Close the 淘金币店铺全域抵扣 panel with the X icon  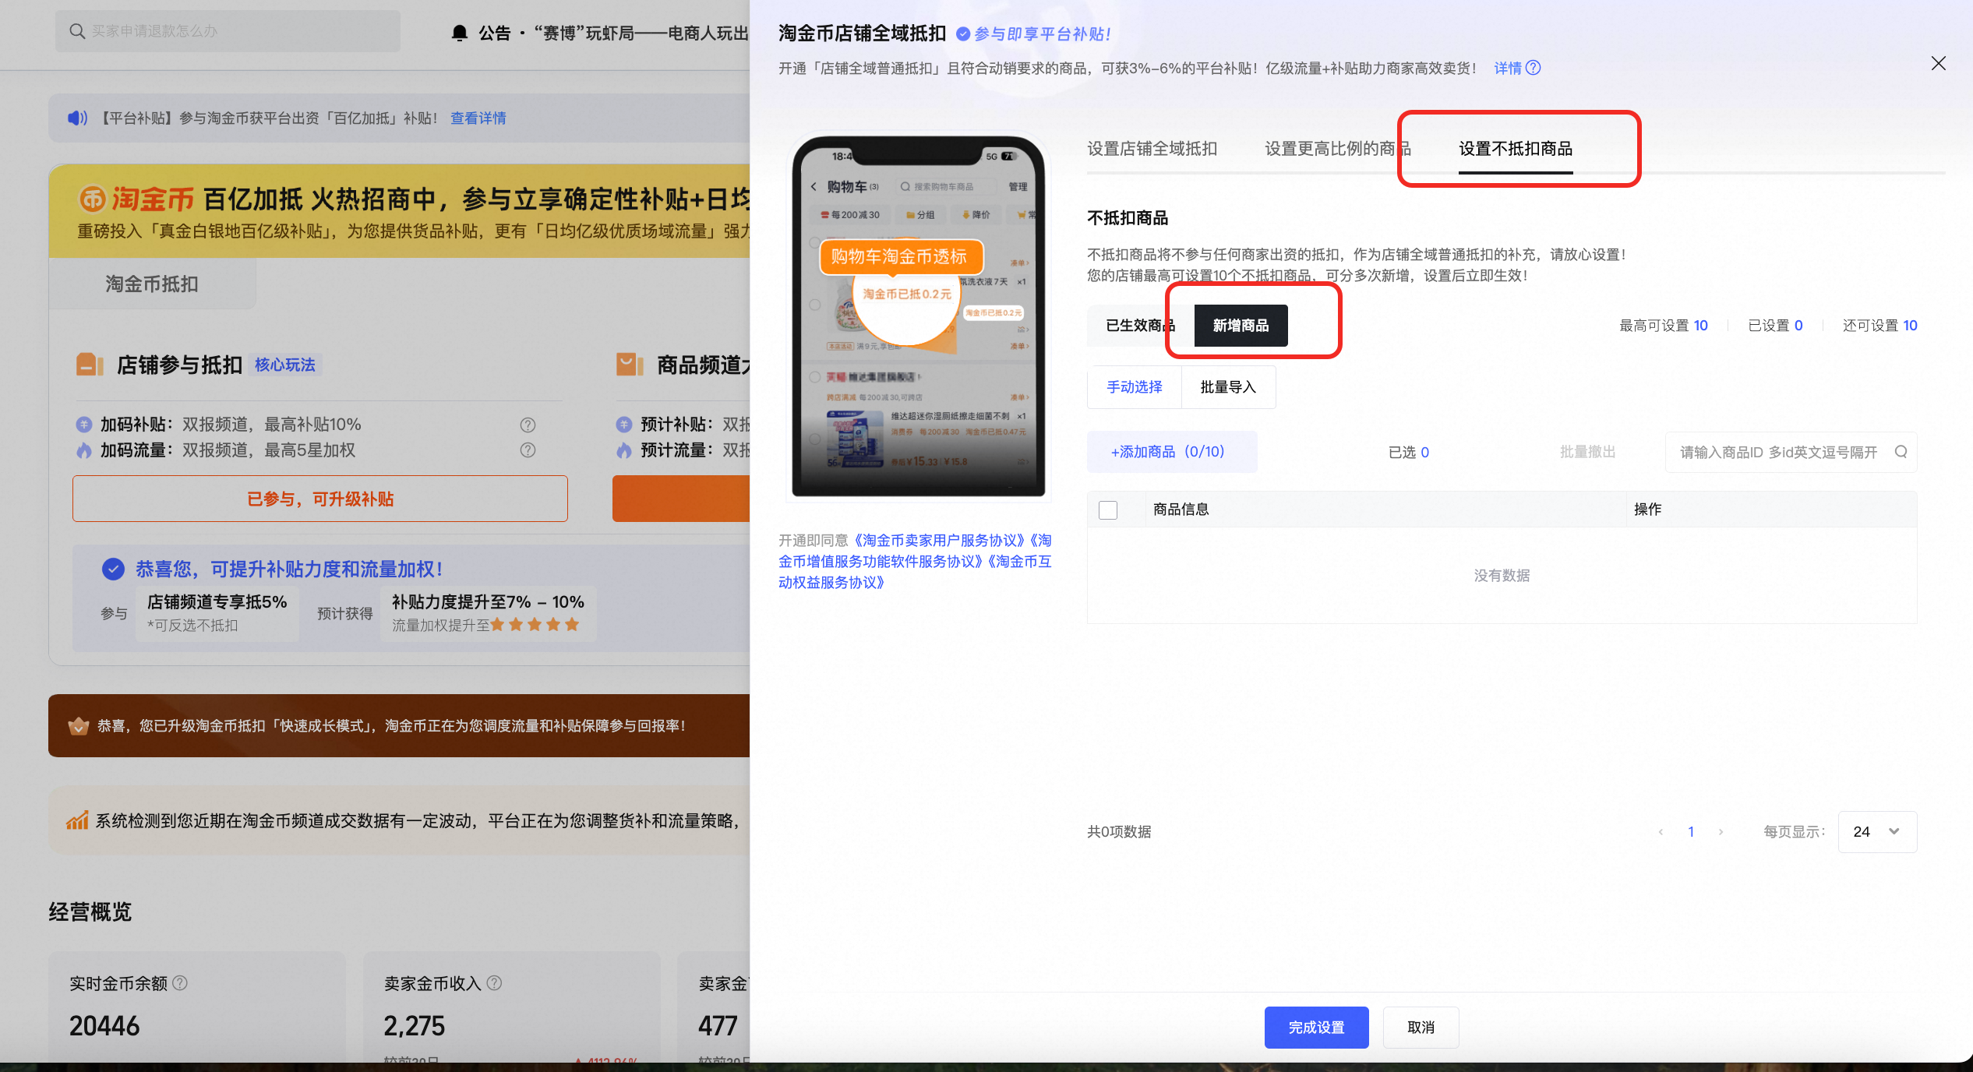pyautogui.click(x=1938, y=64)
